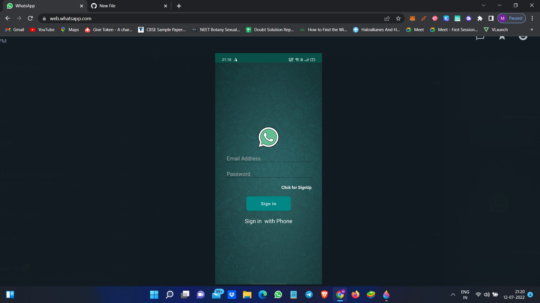Open Dropbox from the taskbar
This screenshot has width=540, height=303.
(232, 295)
